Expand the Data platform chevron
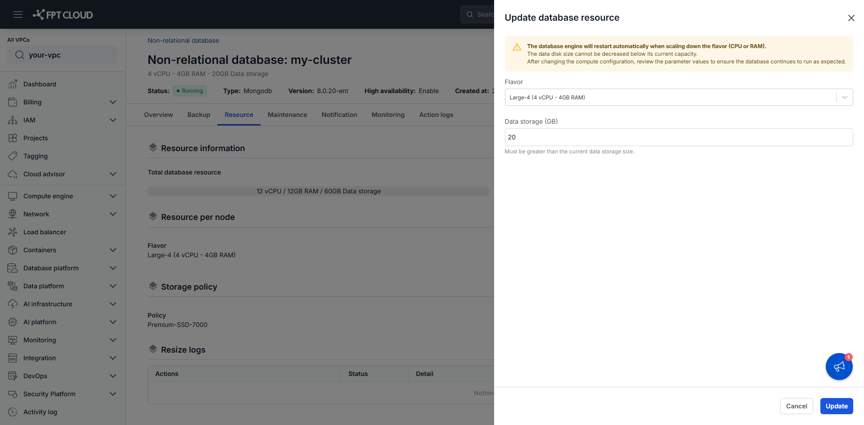Screen dimensions: 864x425 113,286
